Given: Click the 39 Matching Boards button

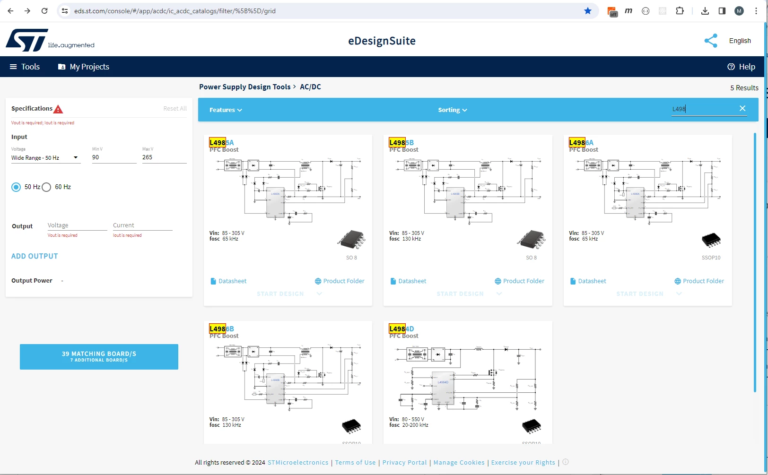Looking at the screenshot, I should point(99,357).
